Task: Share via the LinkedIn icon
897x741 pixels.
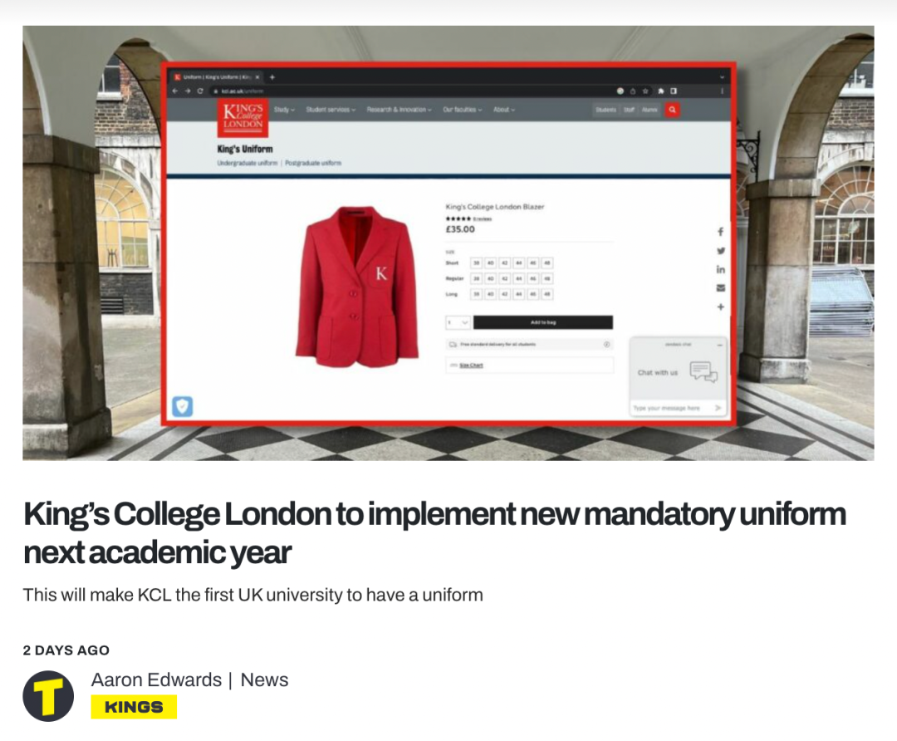Action: (721, 269)
